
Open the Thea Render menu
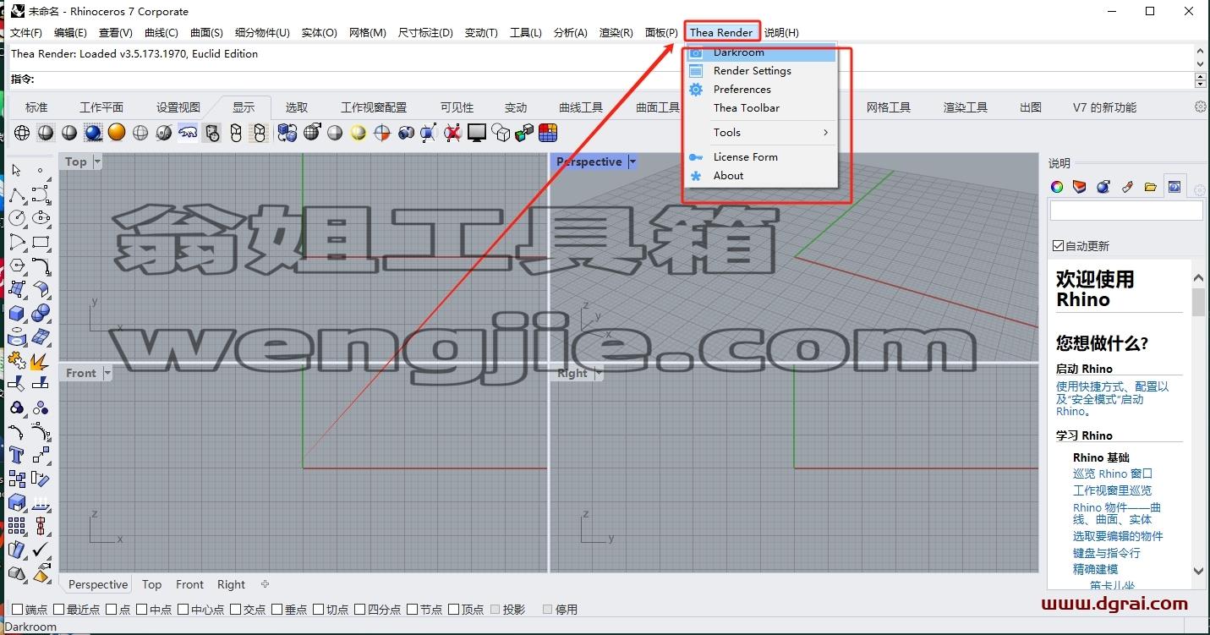coord(720,32)
